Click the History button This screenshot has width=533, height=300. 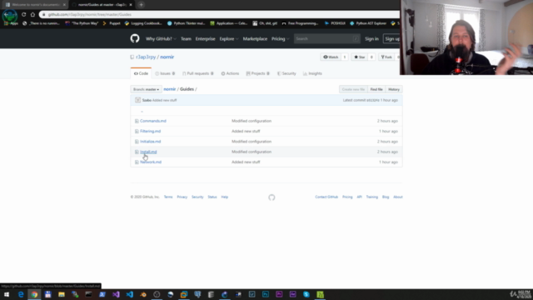(394, 89)
